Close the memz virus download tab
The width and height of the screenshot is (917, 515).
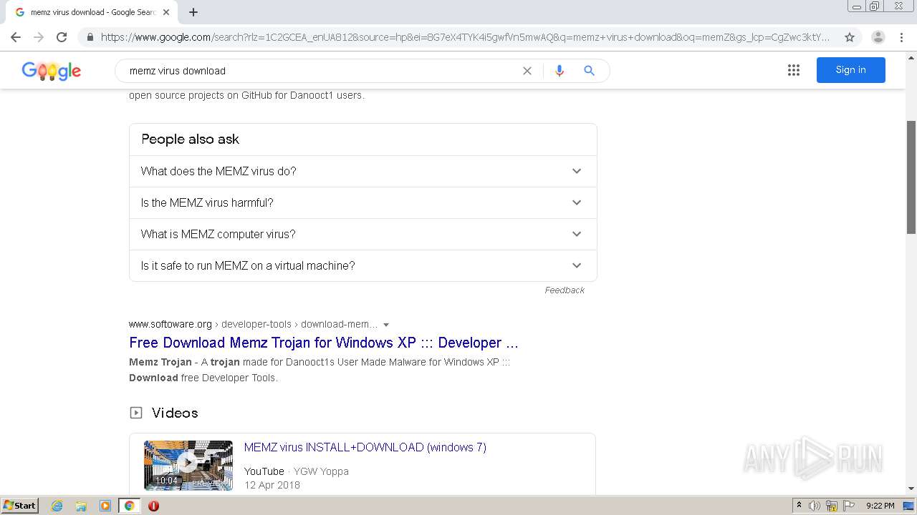click(166, 12)
